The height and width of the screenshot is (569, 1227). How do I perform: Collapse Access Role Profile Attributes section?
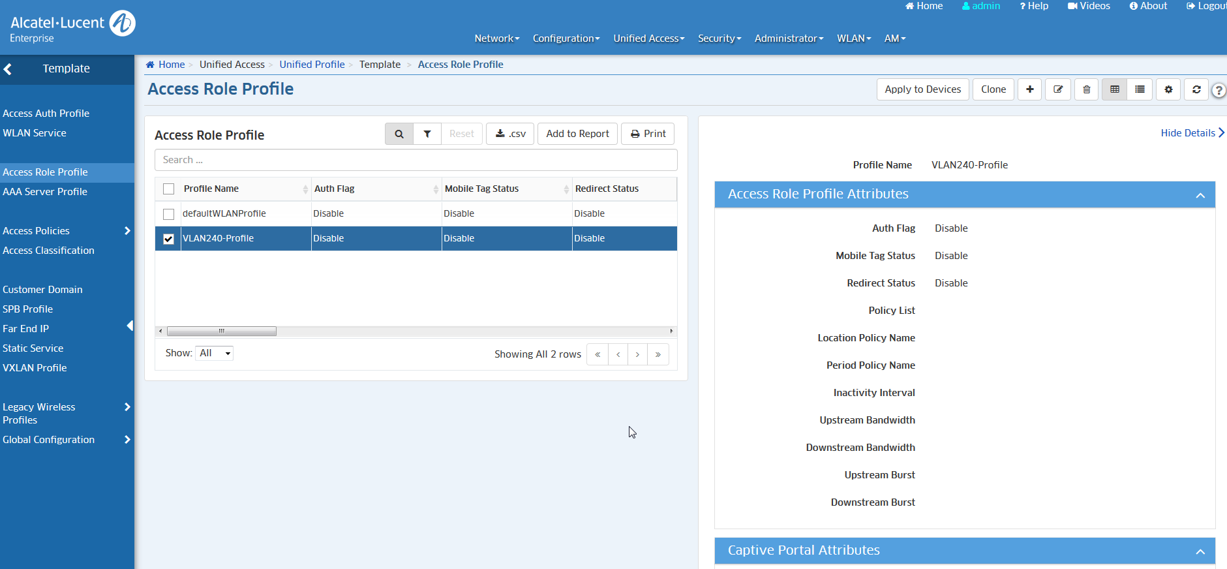point(1200,195)
